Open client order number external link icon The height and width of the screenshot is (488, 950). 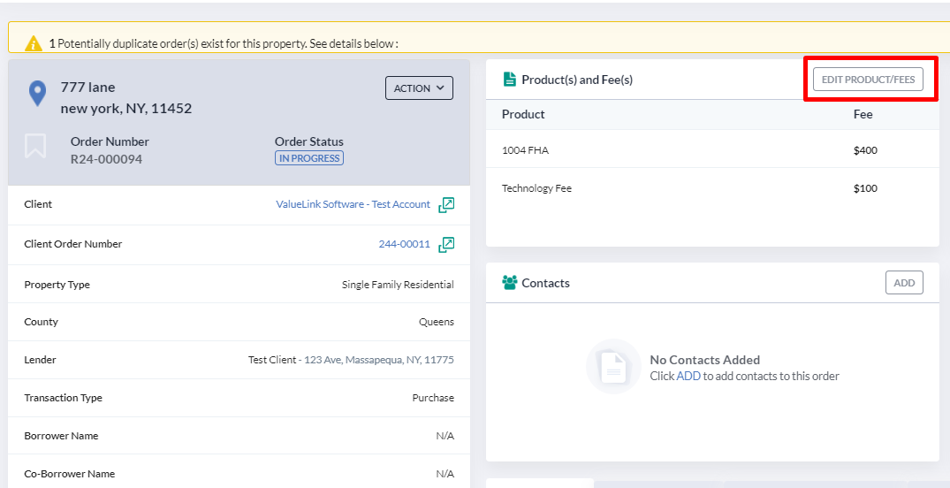(x=446, y=245)
